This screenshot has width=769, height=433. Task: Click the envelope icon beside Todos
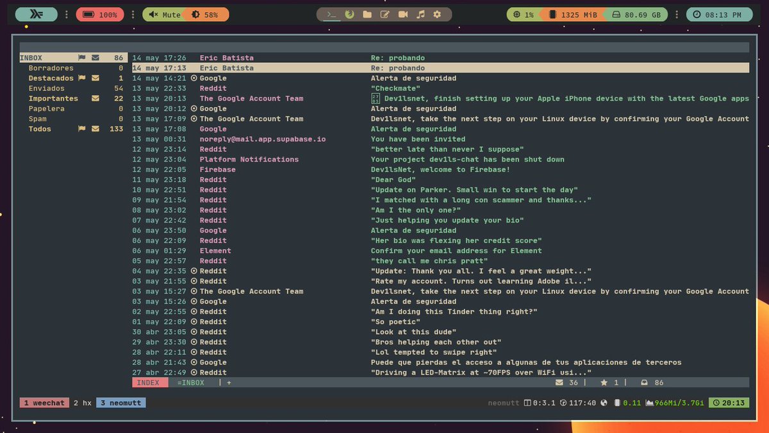(95, 129)
